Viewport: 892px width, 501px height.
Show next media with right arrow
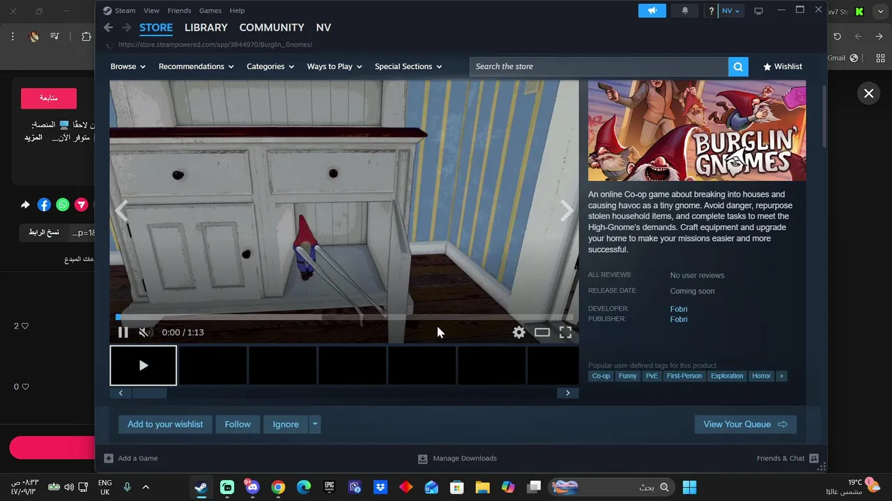(567, 211)
